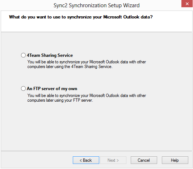The image size is (193, 169).
Task: Cancel the synchronization setup wizard
Action: coord(144,160)
